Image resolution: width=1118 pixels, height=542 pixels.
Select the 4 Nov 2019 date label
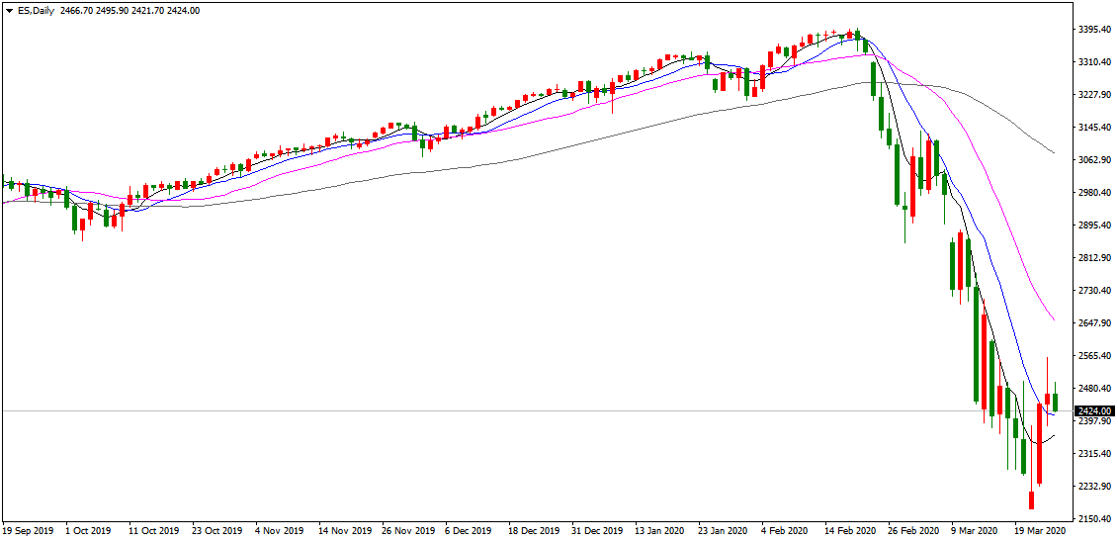281,531
